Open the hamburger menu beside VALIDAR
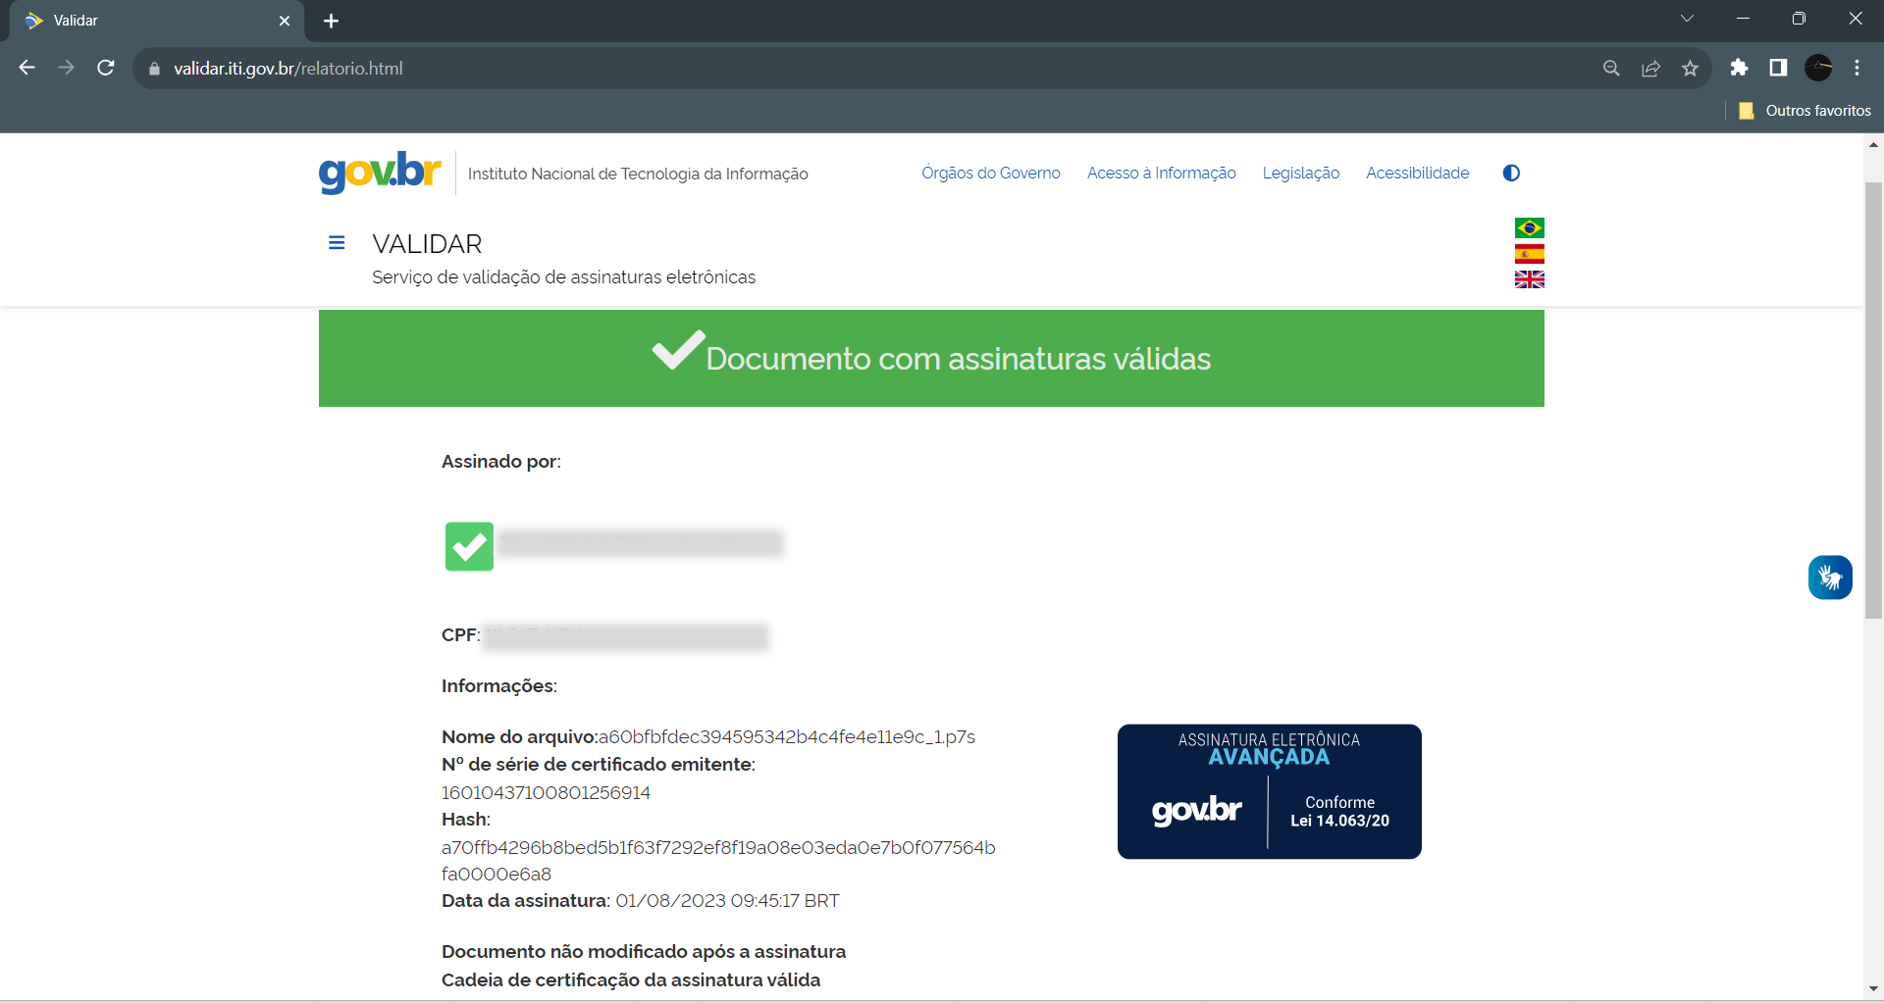 point(337,242)
